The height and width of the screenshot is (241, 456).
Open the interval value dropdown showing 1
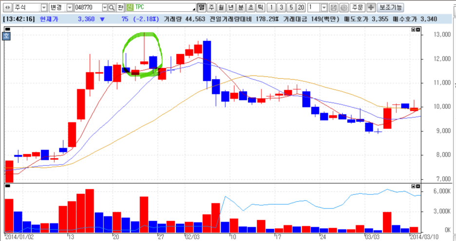click(x=324, y=8)
